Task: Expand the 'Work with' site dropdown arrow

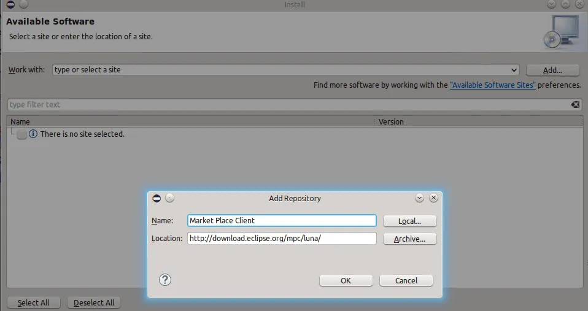Action: (x=514, y=70)
